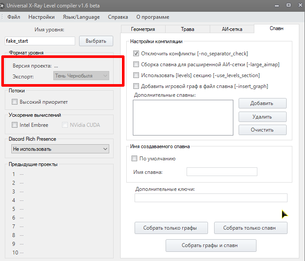Open the Настройки menu

42,17
